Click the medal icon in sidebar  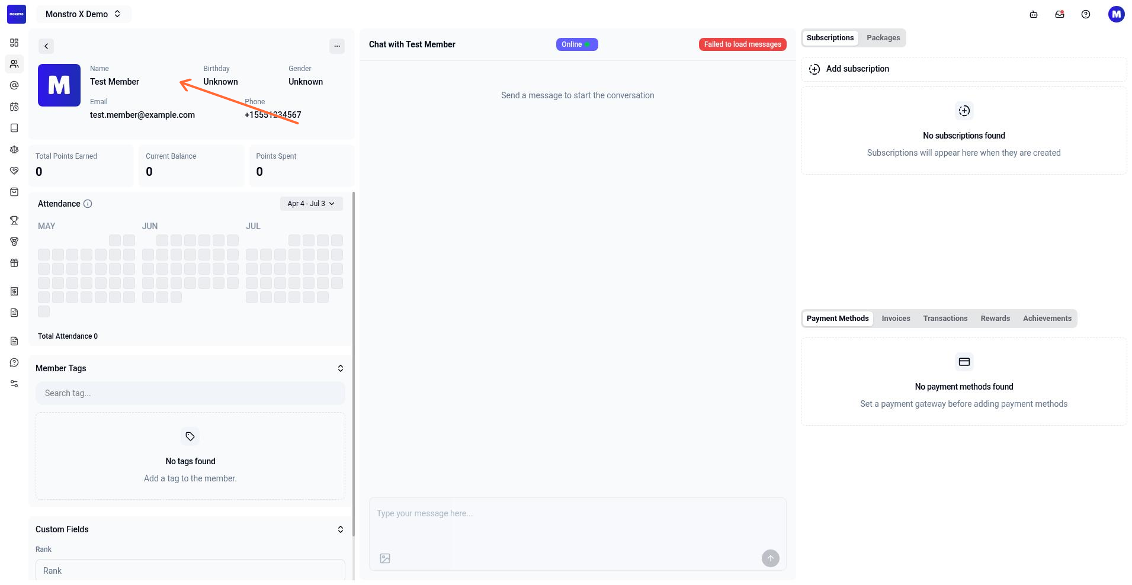(x=14, y=242)
